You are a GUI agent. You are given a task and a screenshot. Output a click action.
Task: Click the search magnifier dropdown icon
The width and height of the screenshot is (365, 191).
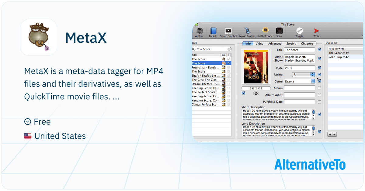194,49
